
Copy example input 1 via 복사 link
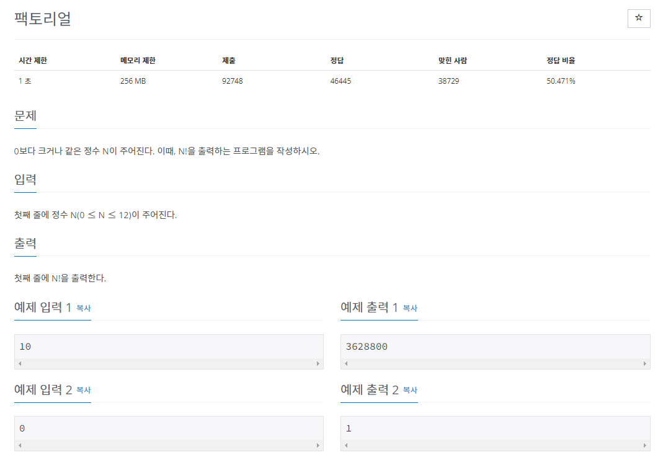pos(84,308)
